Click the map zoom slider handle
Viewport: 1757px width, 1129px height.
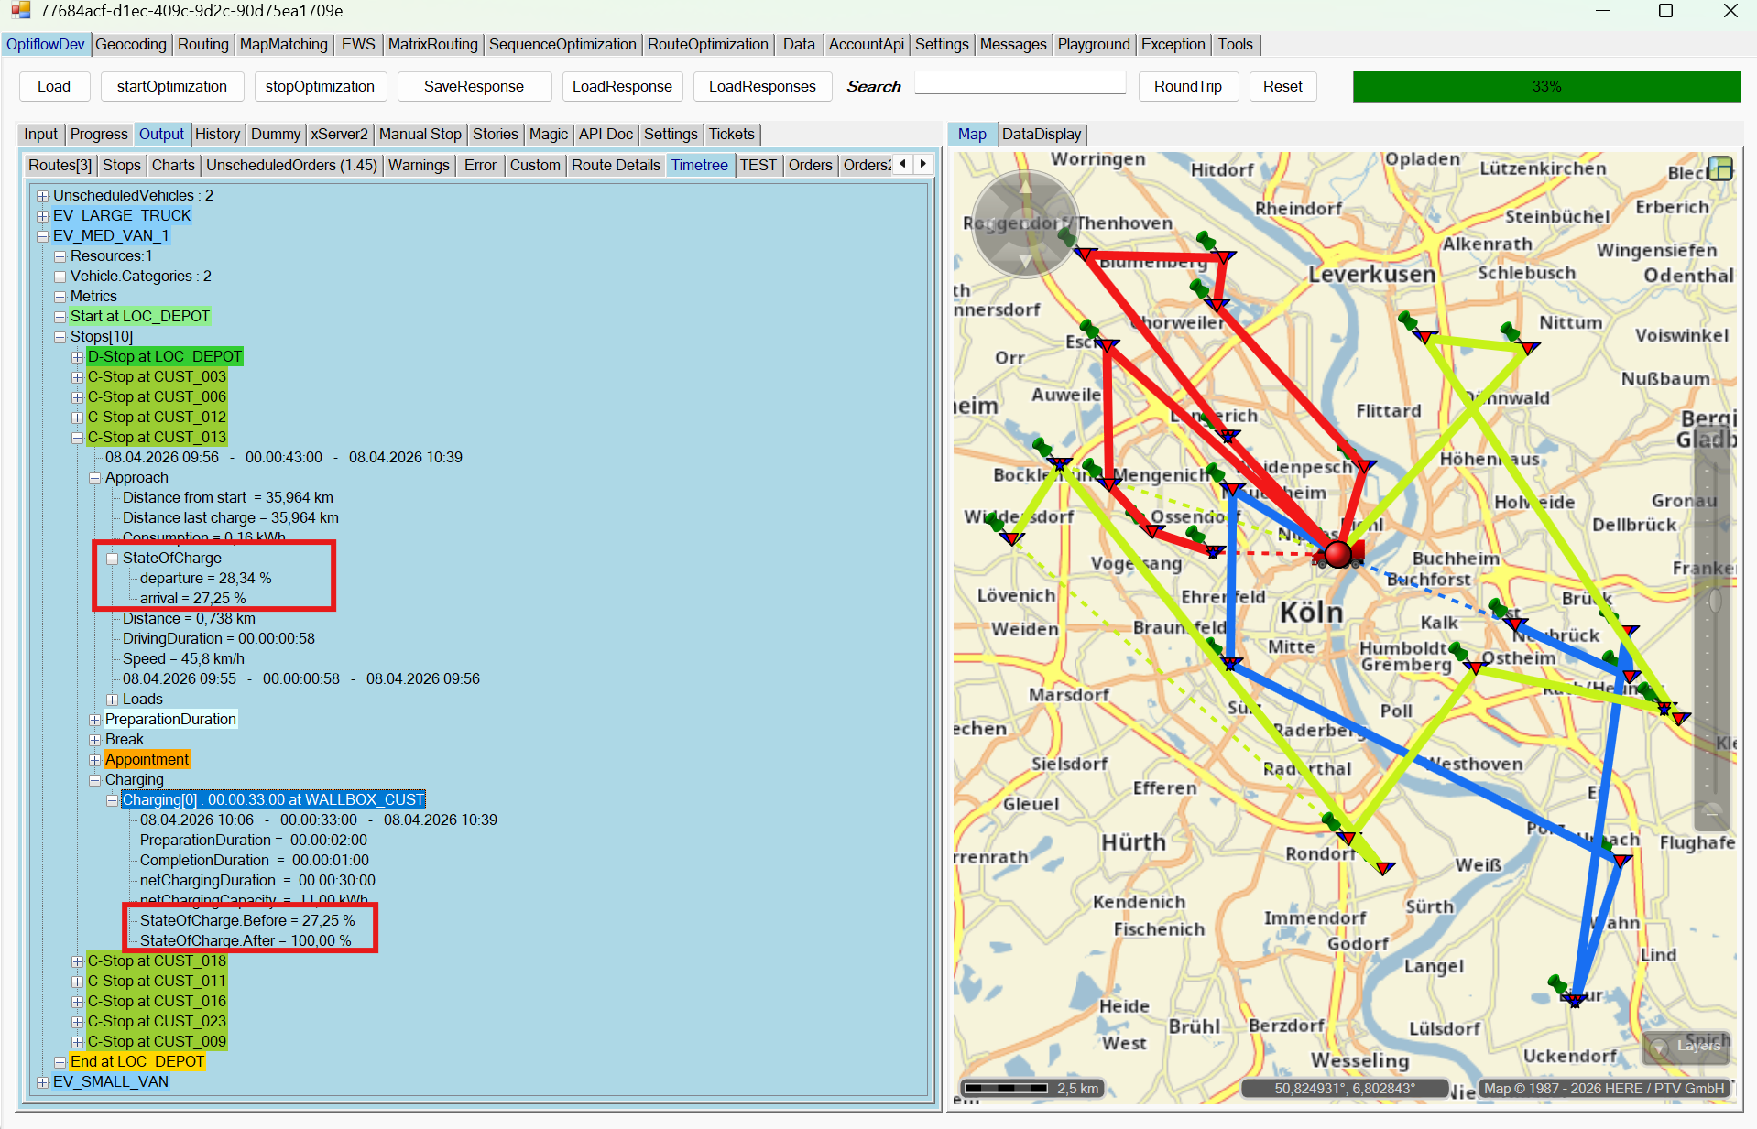(x=1713, y=601)
